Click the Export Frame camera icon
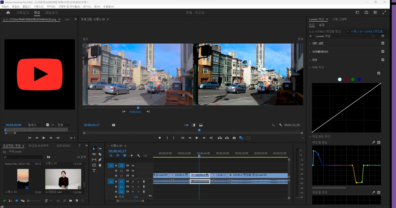Screen dimensions: 396x208 (x=234, y=138)
